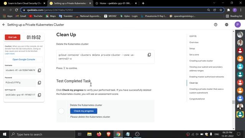Jump to Creating a private cluster section
This screenshot has height=138, width=245.
[201, 61]
